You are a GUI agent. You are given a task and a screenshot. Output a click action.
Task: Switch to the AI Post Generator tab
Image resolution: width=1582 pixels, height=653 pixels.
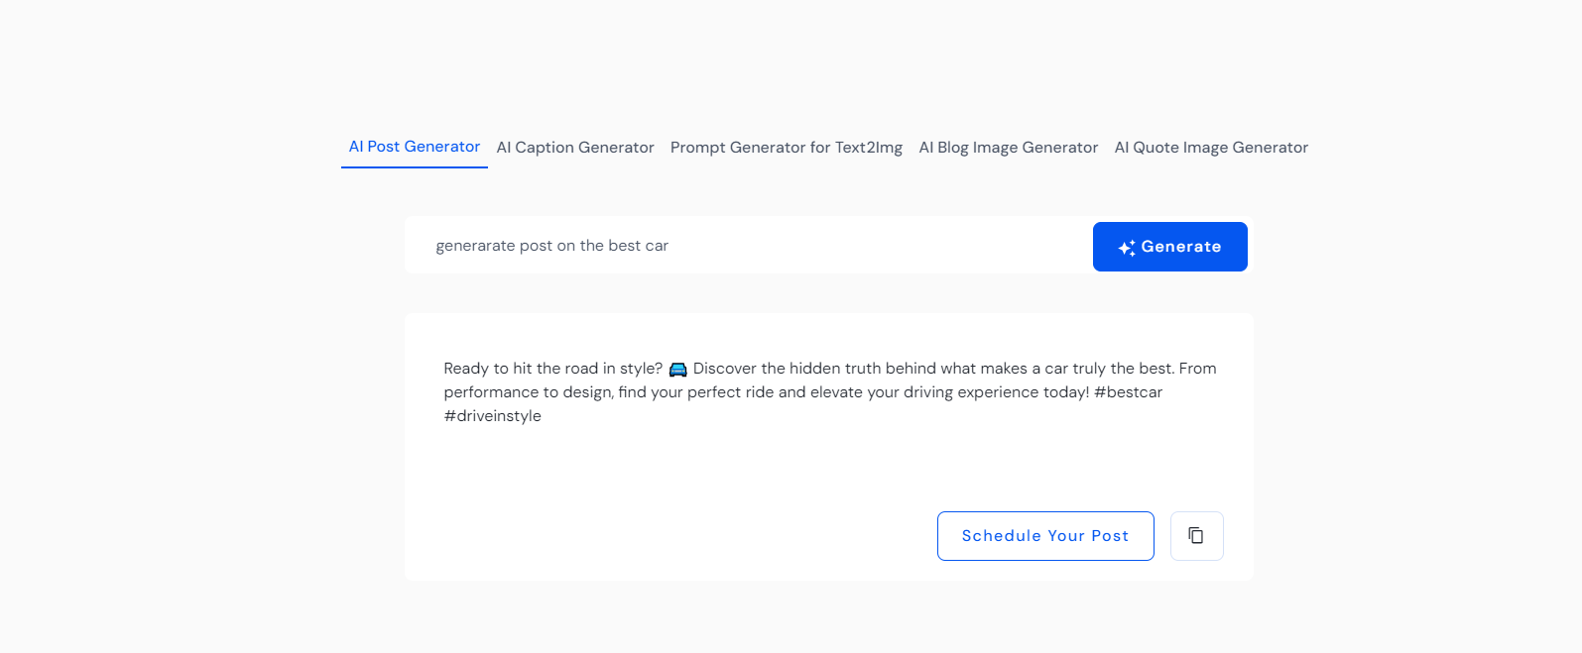click(414, 146)
